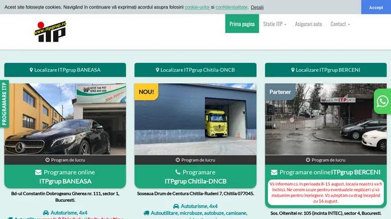Open Programare online ITPgrup BERCENI
391x219 pixels.
point(326,172)
